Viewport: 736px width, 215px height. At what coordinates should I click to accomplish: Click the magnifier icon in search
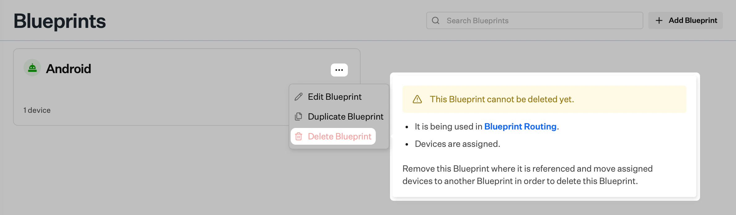point(436,20)
